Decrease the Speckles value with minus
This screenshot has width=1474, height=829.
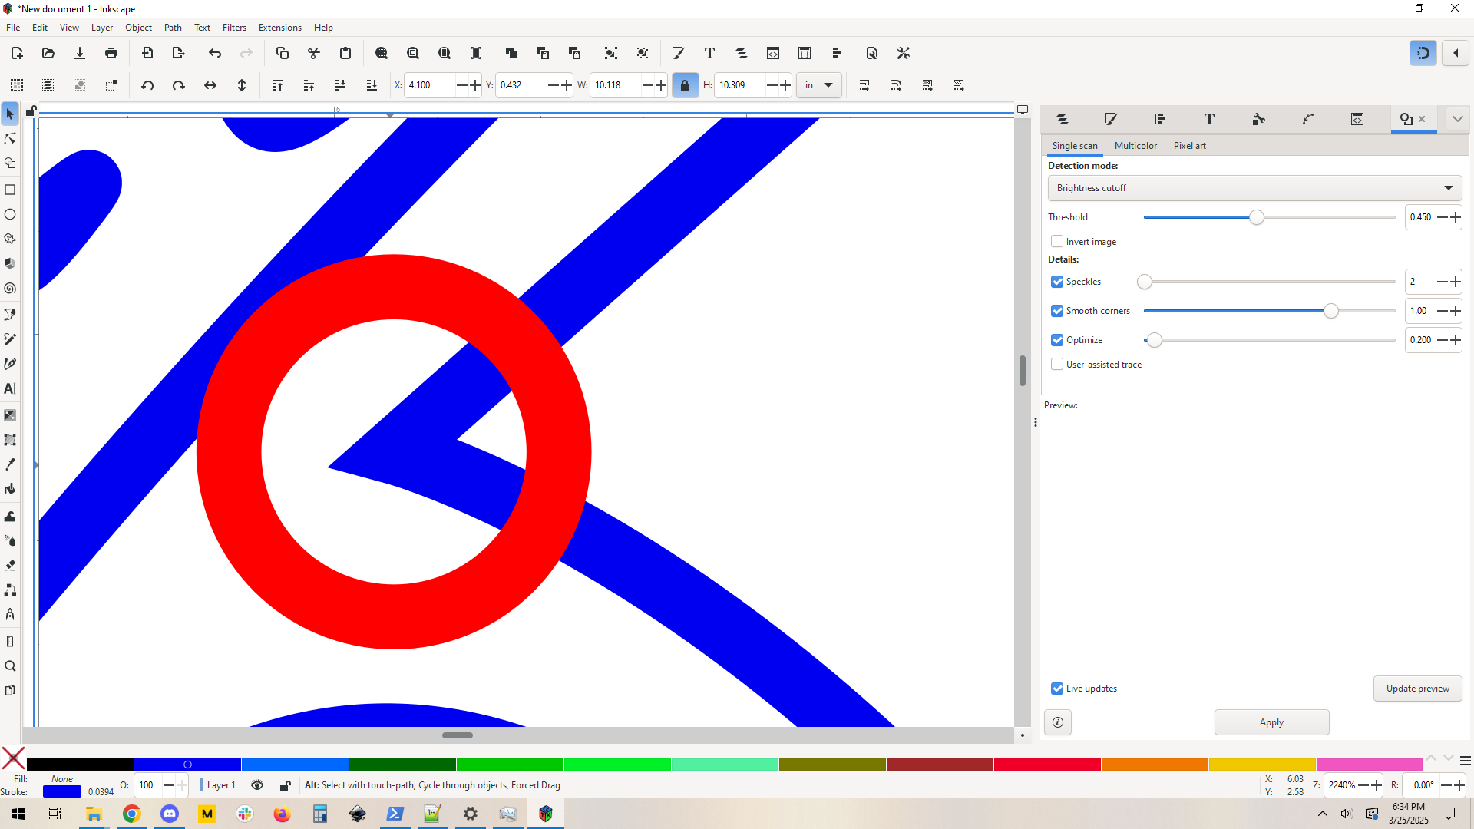tap(1443, 282)
